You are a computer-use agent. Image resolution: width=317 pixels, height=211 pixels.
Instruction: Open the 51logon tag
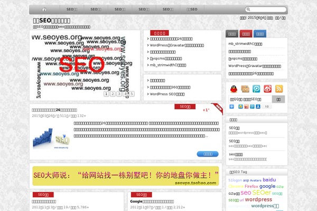[x=235, y=180]
